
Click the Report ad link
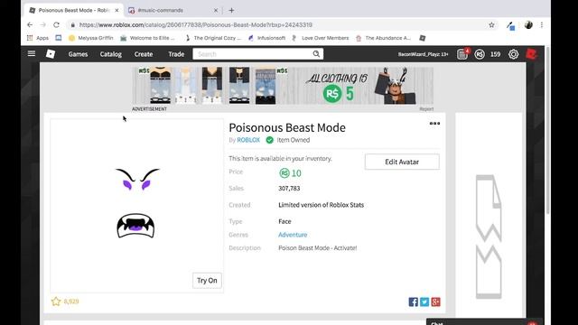pos(426,109)
